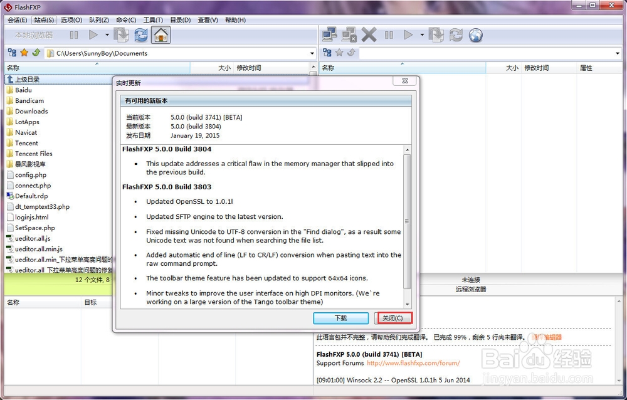Click the release notes scrollbar up arrow
Screen dimensions: 627x400
click(x=407, y=150)
